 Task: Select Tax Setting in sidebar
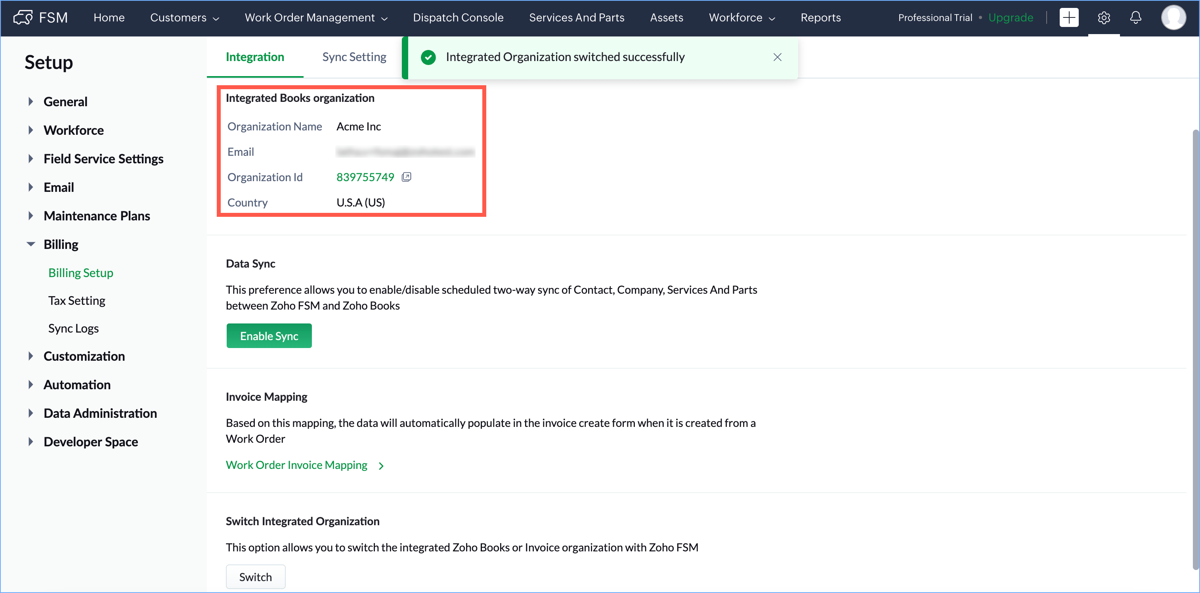(x=77, y=300)
